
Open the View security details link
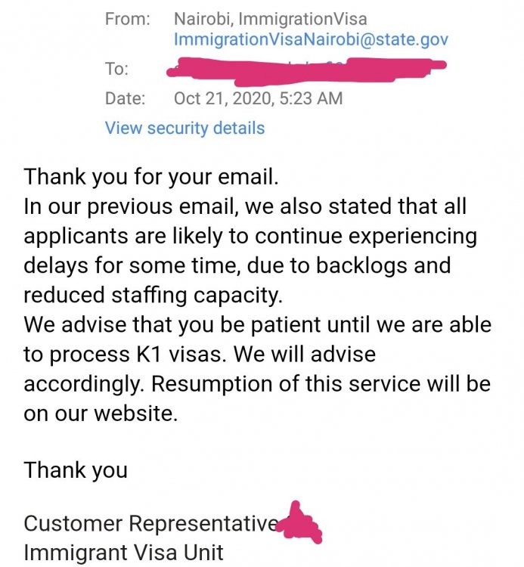click(184, 128)
